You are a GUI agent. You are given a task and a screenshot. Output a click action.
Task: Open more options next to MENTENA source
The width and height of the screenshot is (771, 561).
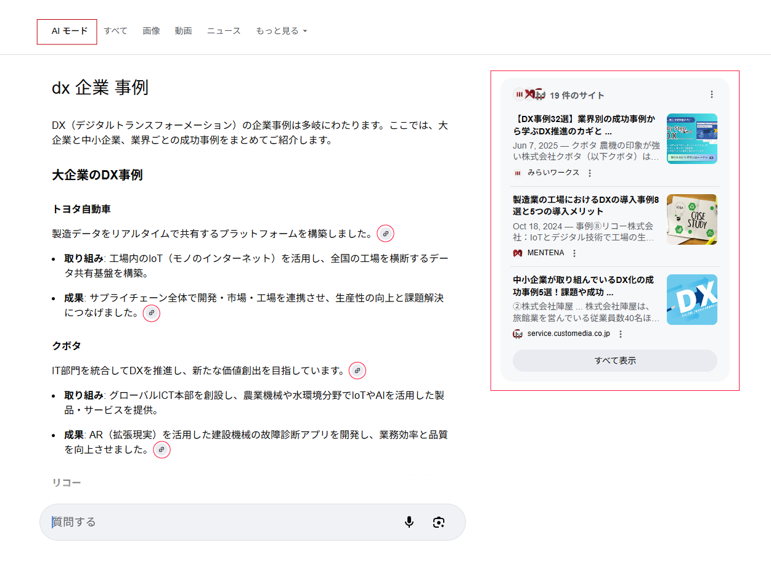pyautogui.click(x=574, y=253)
